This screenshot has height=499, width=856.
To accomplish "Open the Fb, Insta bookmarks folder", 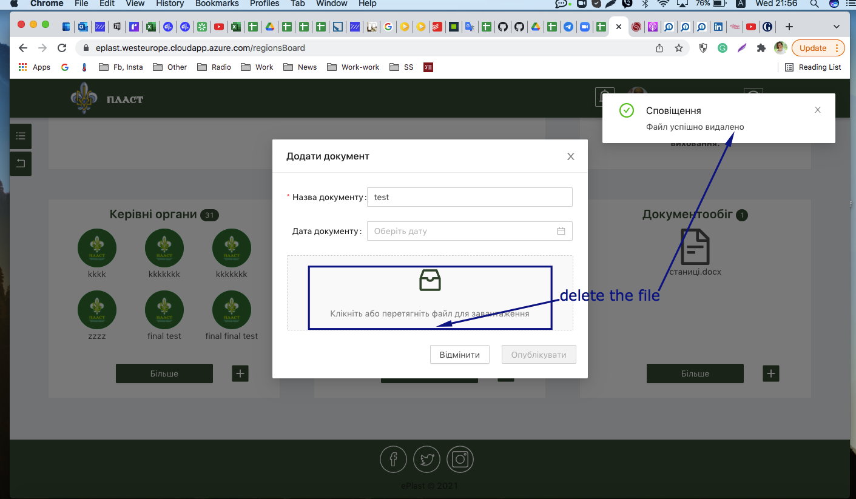I will pyautogui.click(x=121, y=67).
